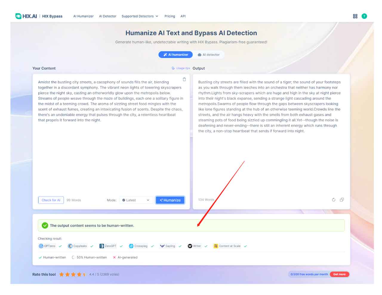Open the user profile avatar

coord(364,16)
